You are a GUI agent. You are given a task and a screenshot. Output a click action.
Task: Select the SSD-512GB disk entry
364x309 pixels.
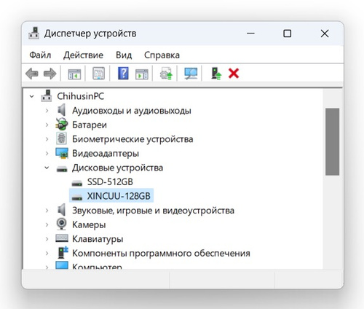click(110, 182)
